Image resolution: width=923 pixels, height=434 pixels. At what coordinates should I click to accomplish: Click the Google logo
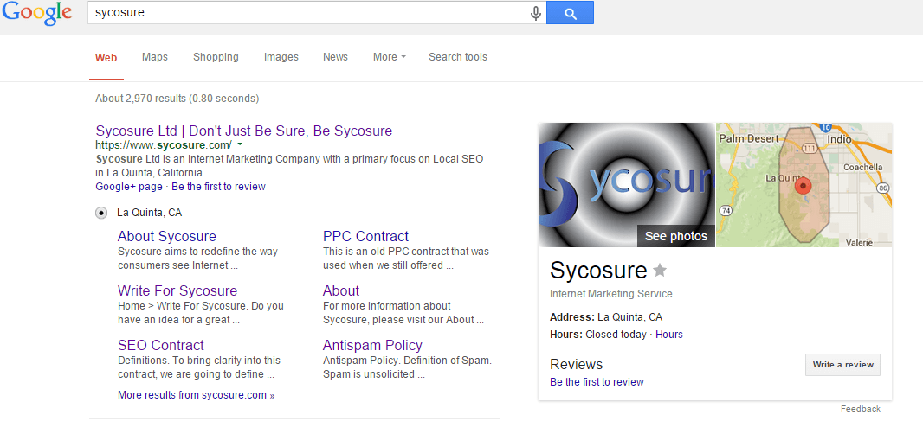(36, 14)
